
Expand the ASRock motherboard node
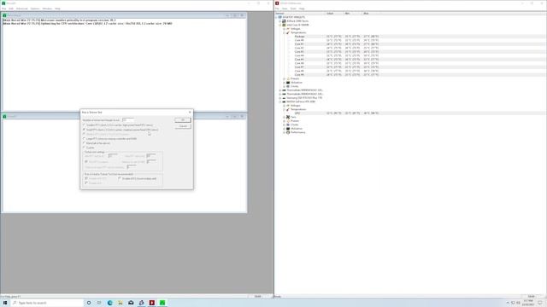point(280,20)
